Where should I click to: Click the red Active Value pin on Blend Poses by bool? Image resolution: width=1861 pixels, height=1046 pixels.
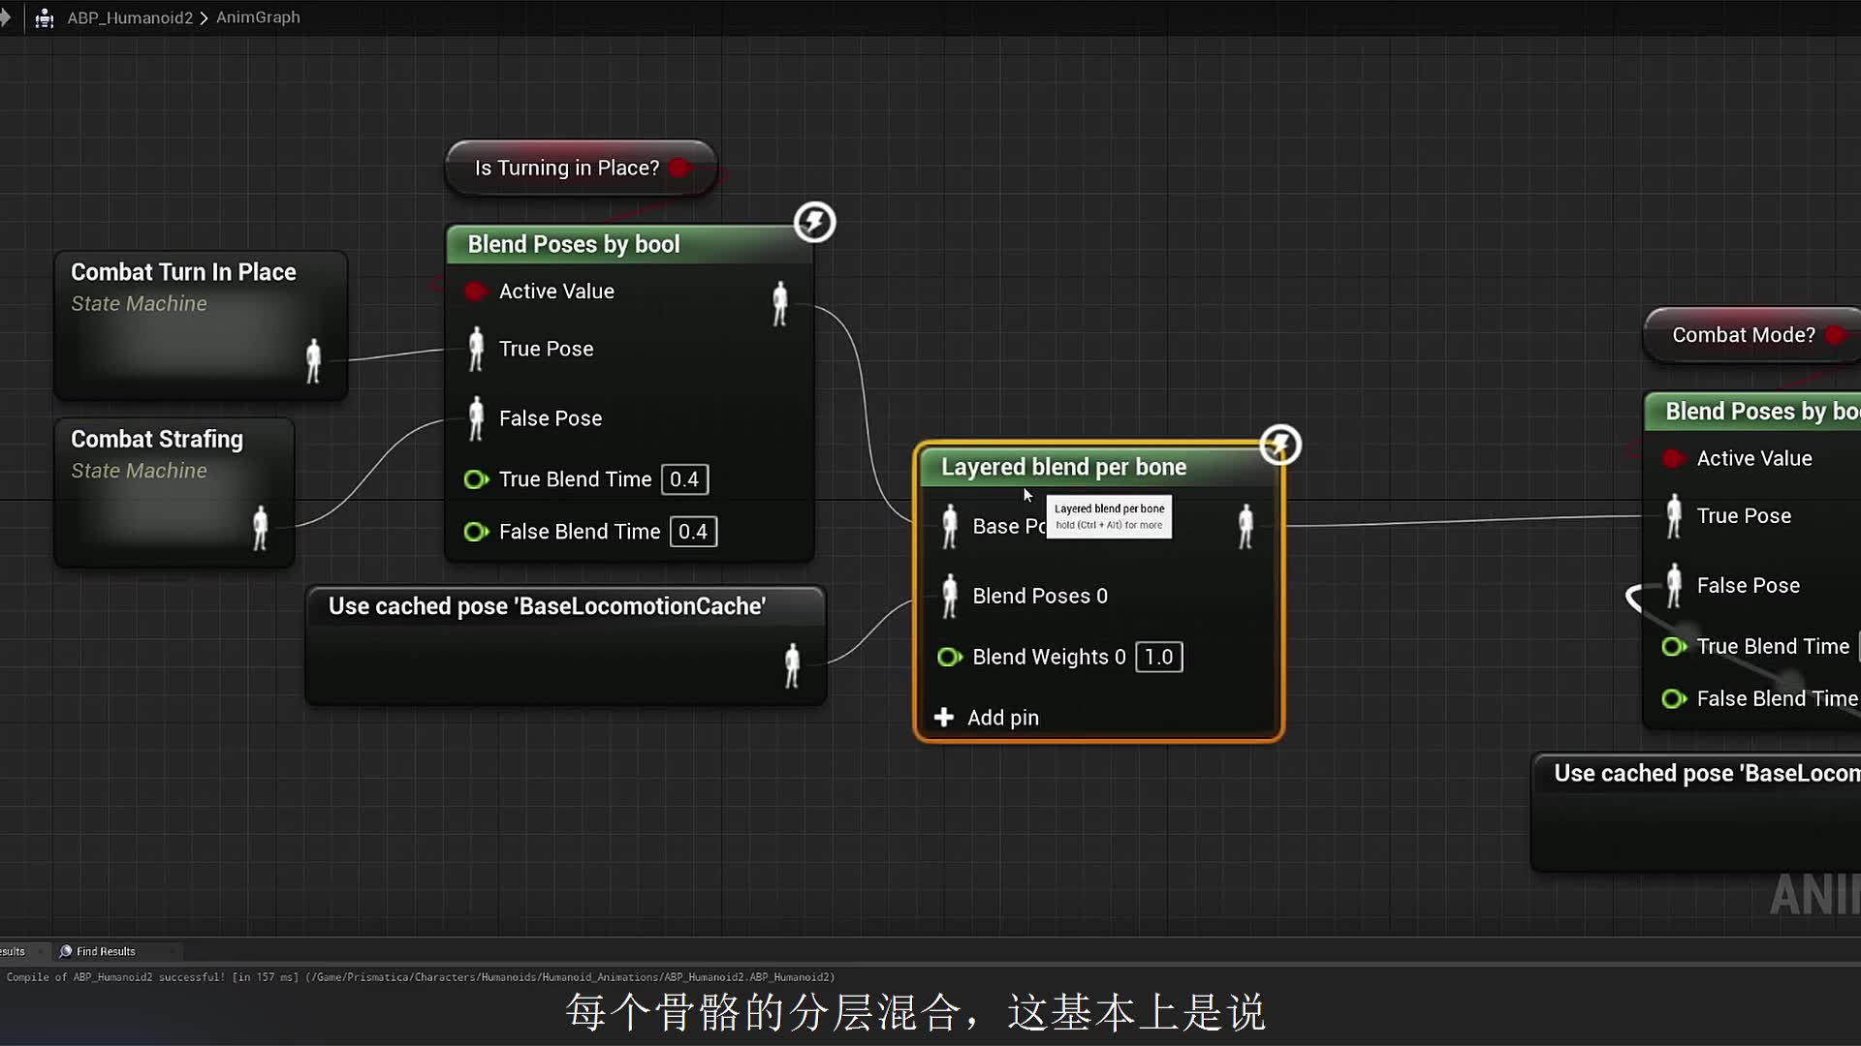tap(475, 291)
